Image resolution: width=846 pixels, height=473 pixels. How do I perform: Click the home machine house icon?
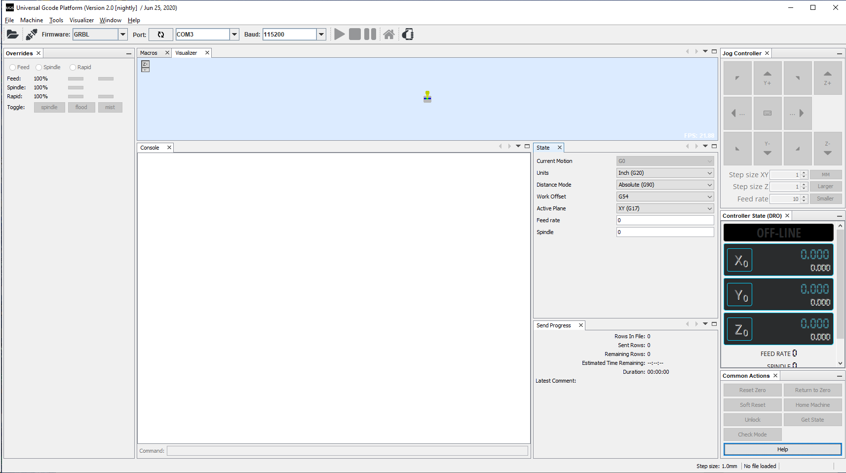(389, 34)
